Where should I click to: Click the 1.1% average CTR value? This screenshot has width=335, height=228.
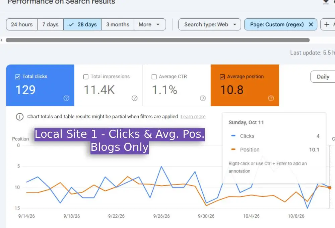click(x=164, y=90)
